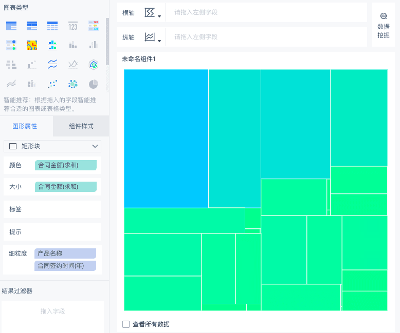
Task: Select the scatter plot chart icon
Action: (x=52, y=84)
